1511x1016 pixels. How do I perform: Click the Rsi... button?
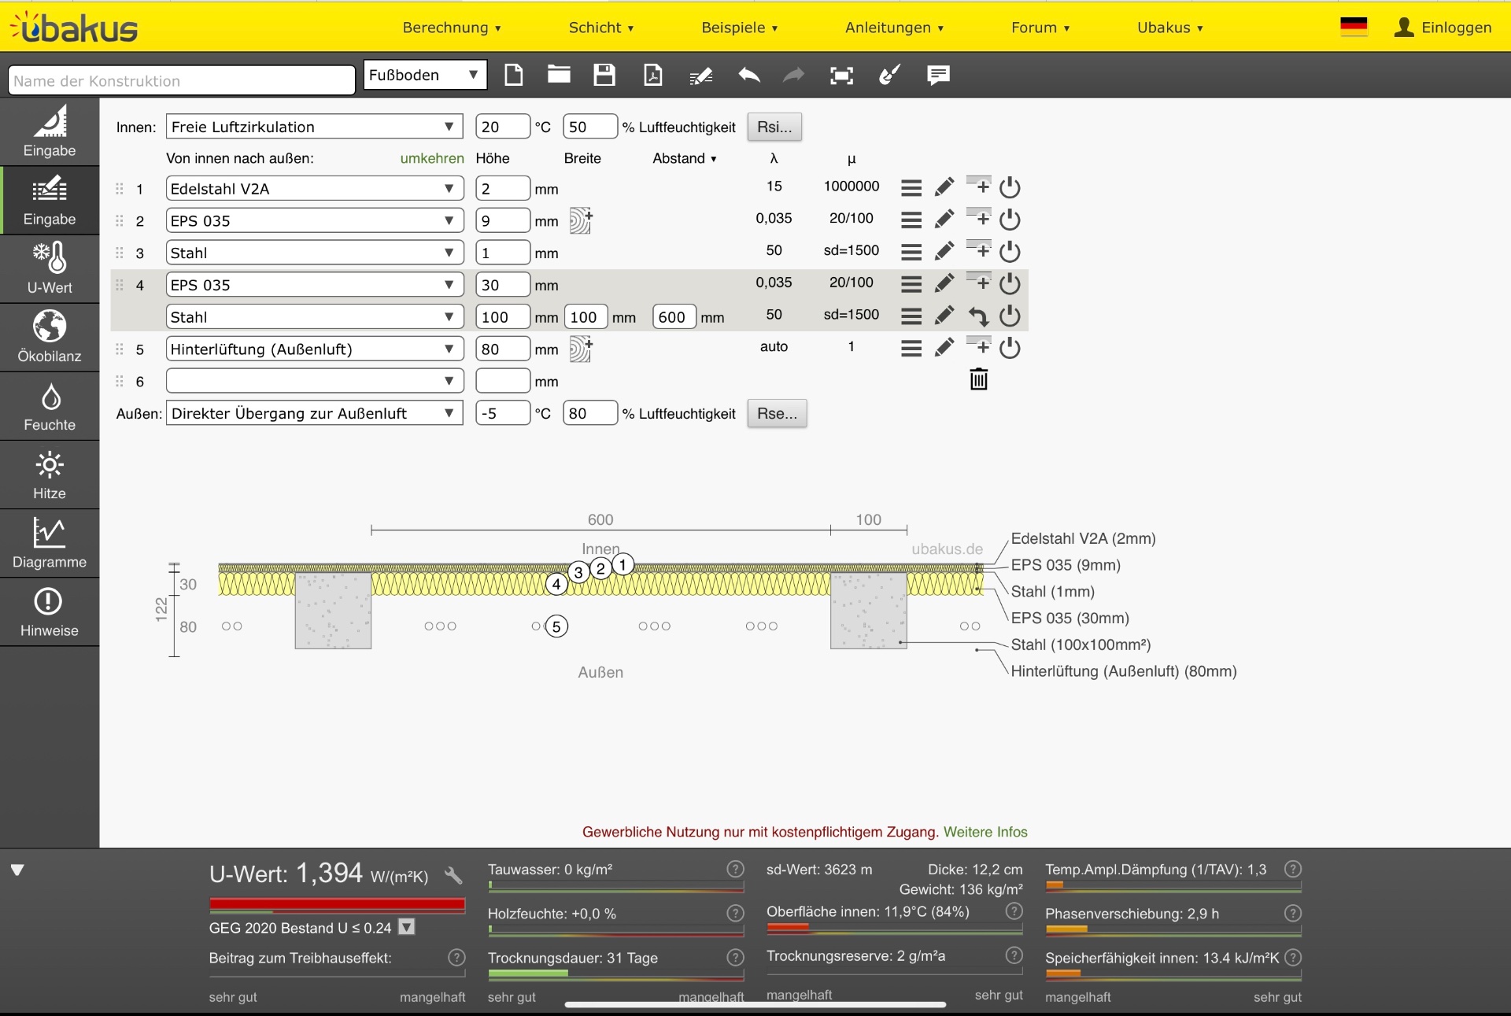pos(774,127)
